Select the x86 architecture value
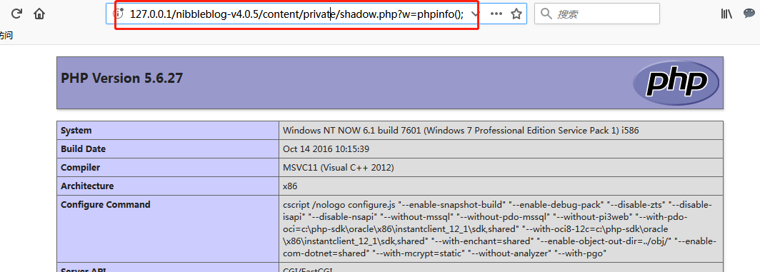This screenshot has height=272, width=760. coord(290,186)
